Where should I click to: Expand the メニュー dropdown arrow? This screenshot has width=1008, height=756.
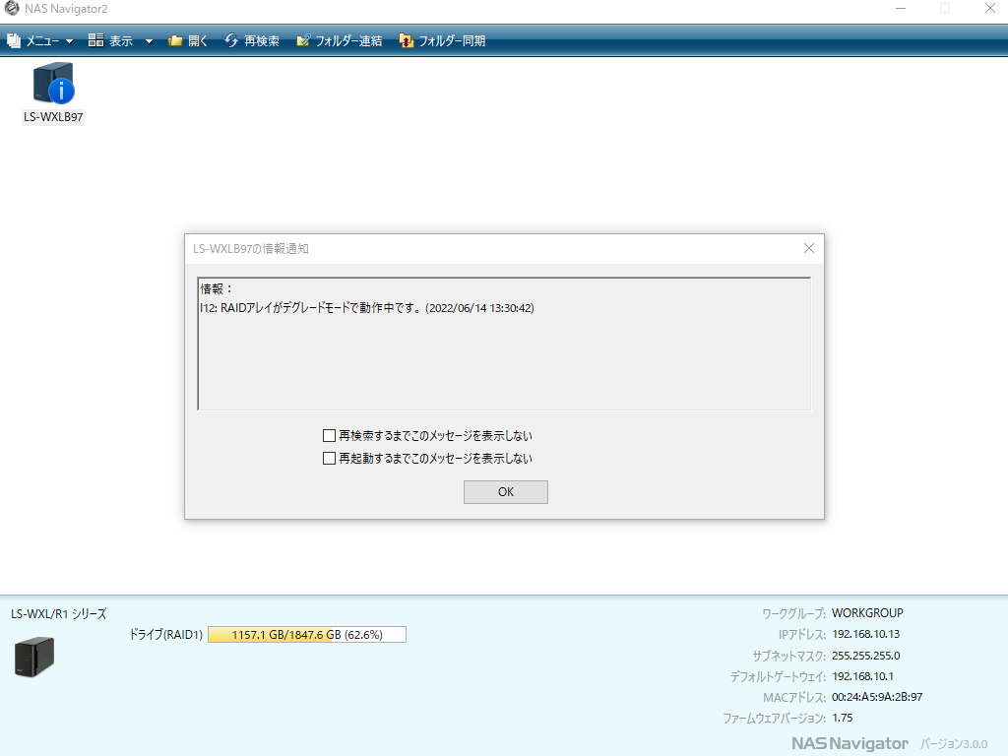[70, 41]
